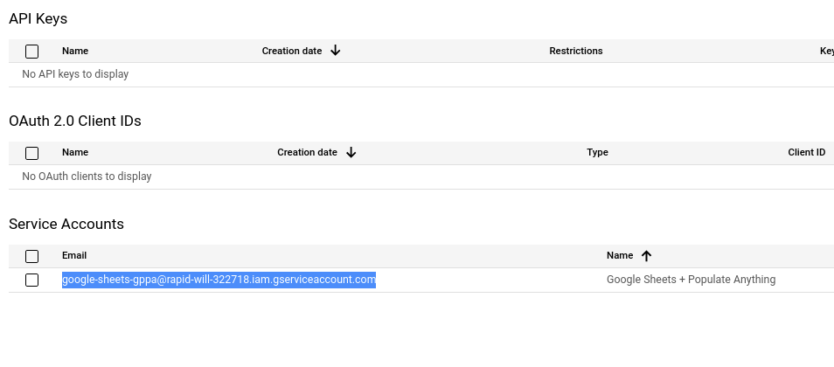Tick the Service Accounts header checkbox
This screenshot has width=834, height=367.
coord(32,256)
